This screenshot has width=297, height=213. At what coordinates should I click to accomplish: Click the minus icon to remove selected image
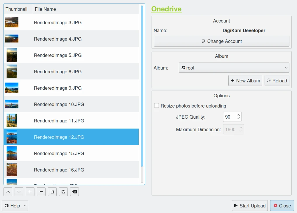(x=41, y=192)
